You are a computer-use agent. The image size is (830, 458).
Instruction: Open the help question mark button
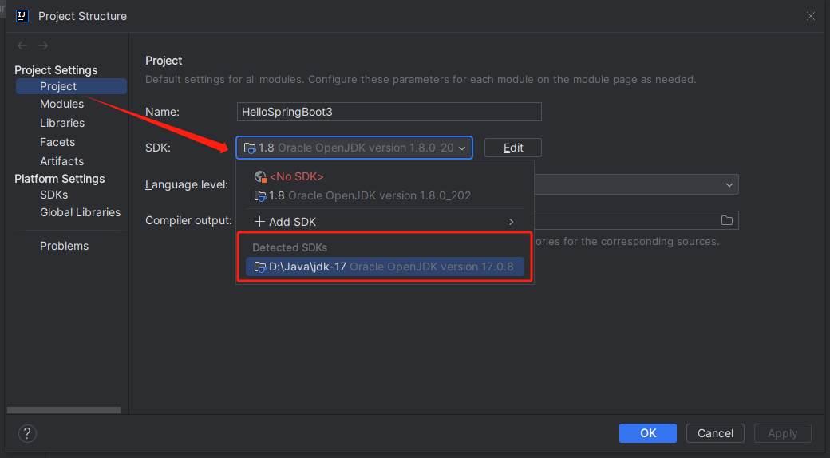pos(27,433)
